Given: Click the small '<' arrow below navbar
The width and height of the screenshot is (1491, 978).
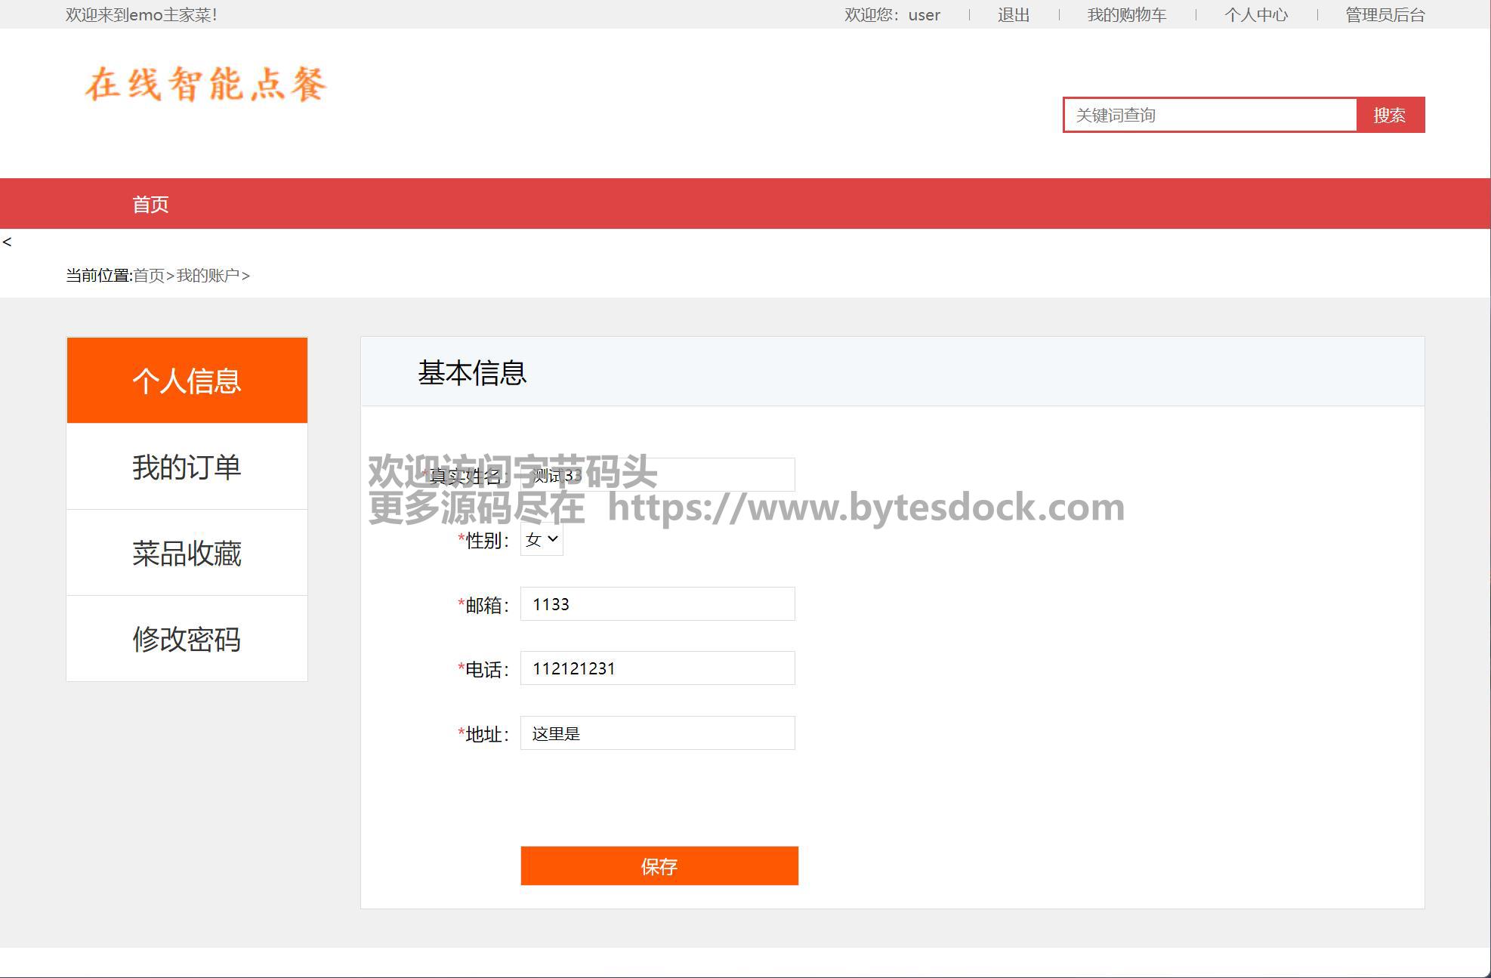Looking at the screenshot, I should [7, 242].
